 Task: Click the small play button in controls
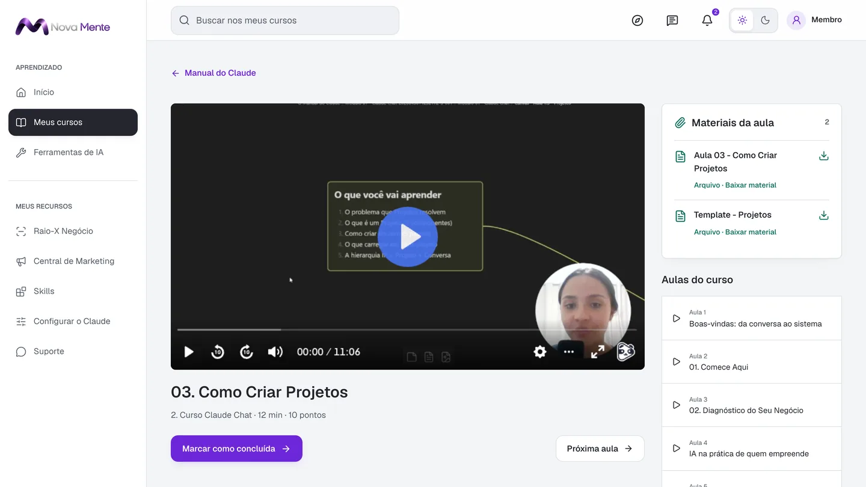(x=189, y=352)
